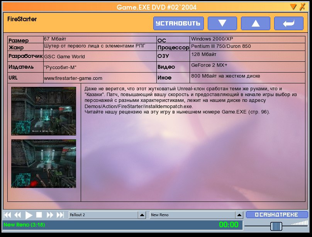
Task: Go to previous entry with up arrow button
Action: click(x=256, y=23)
